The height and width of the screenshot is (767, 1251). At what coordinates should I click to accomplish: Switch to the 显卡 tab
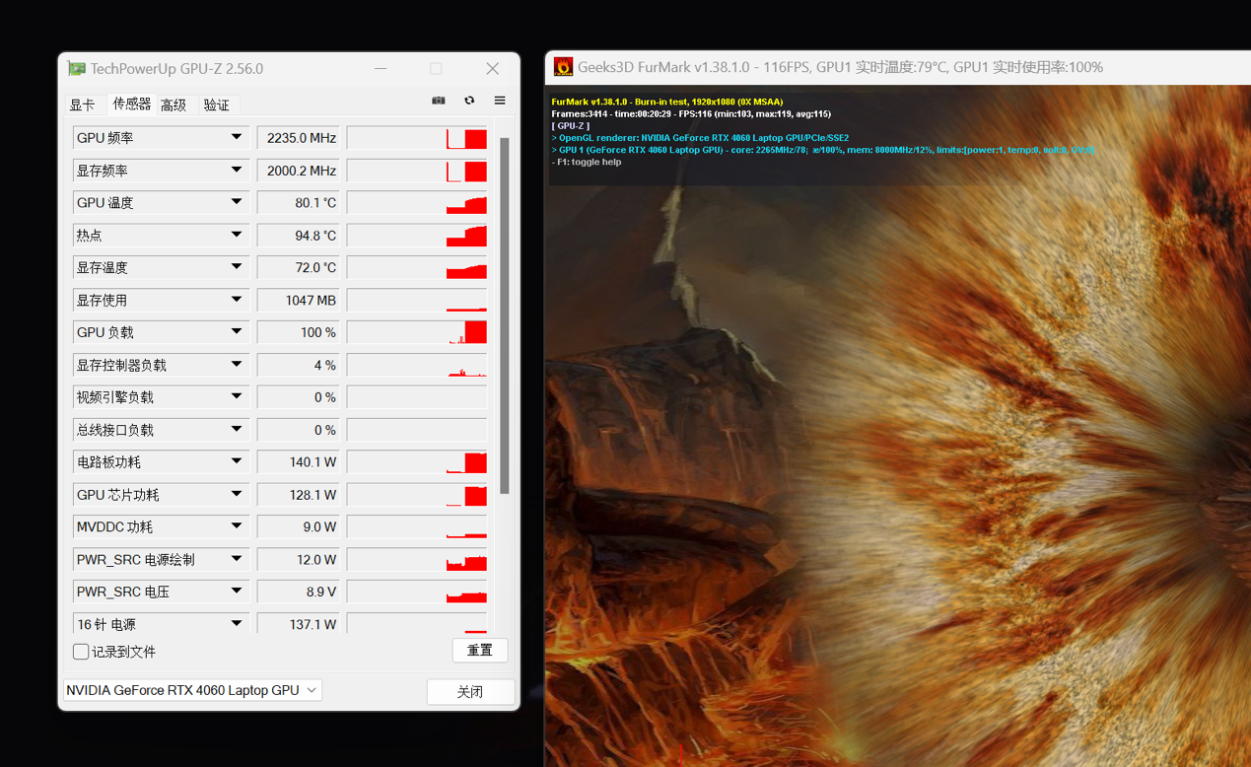83,105
